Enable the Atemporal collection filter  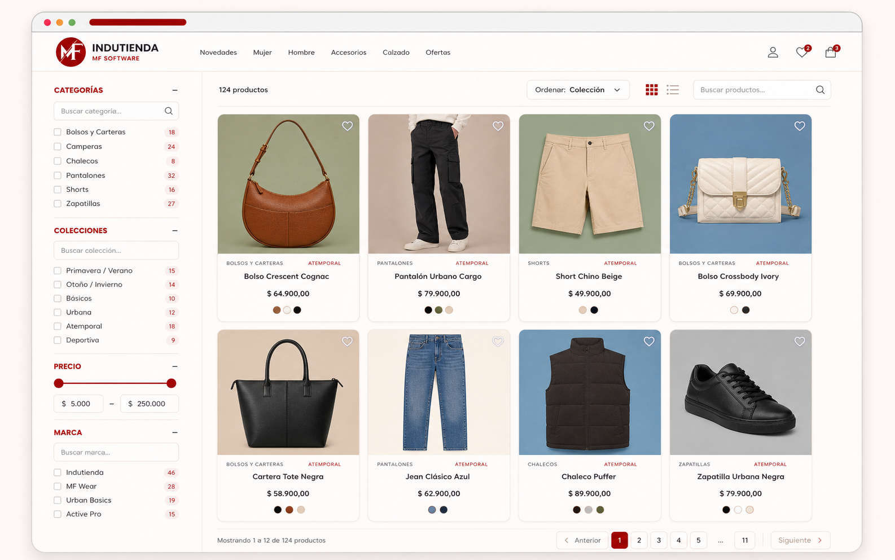click(x=58, y=326)
